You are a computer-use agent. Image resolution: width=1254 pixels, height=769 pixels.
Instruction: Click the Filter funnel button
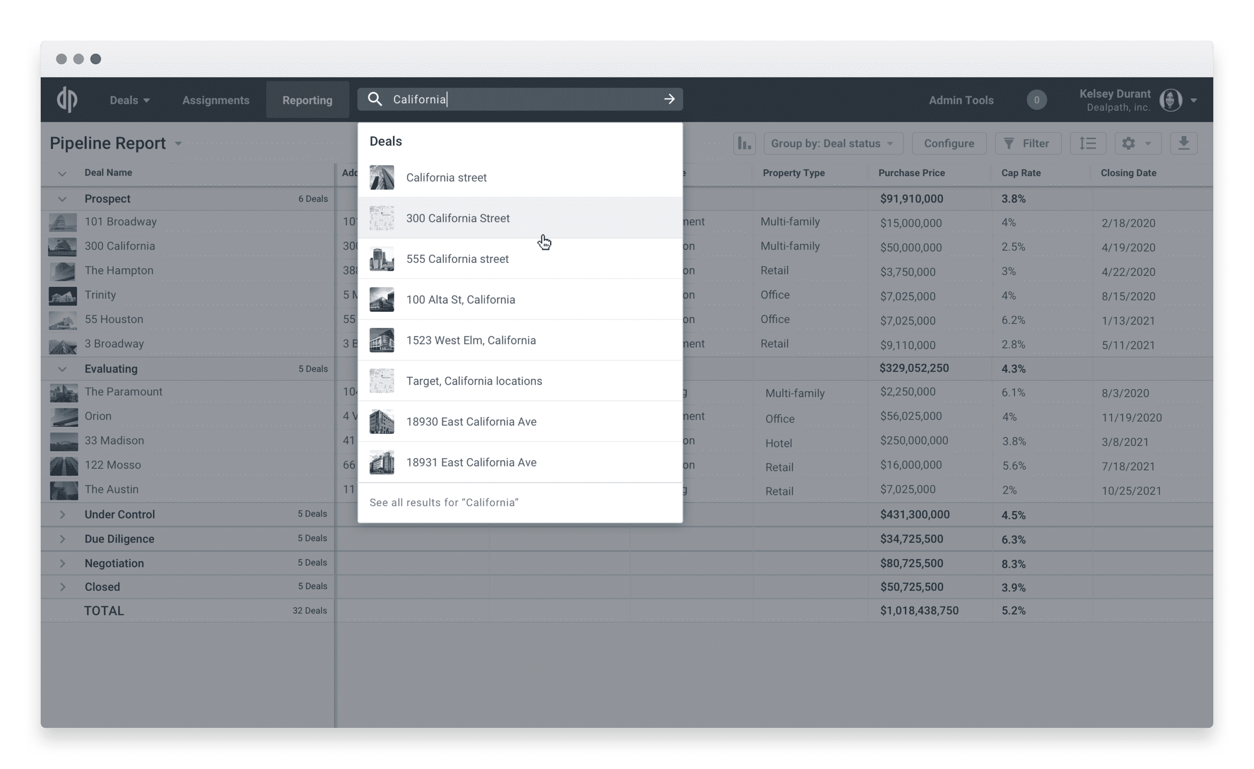coord(1028,143)
